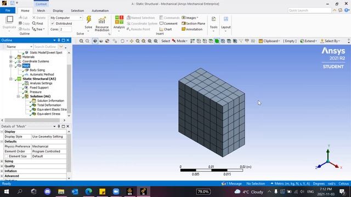The image size is (351, 197).
Task: Open the Clipboard dropdown
Action: coord(269,41)
